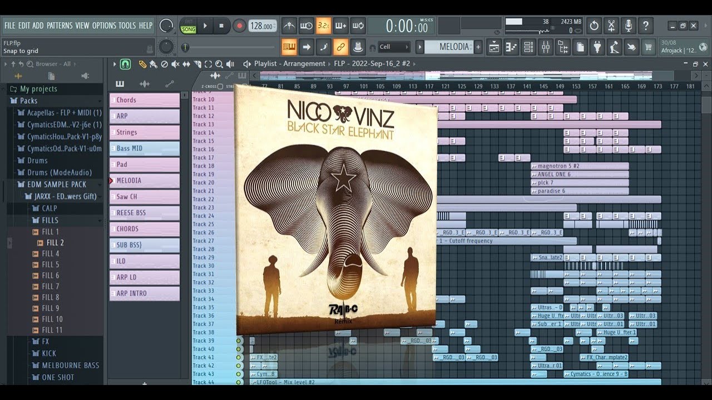
Task: Toggle the overdub button
Action: pos(340,26)
